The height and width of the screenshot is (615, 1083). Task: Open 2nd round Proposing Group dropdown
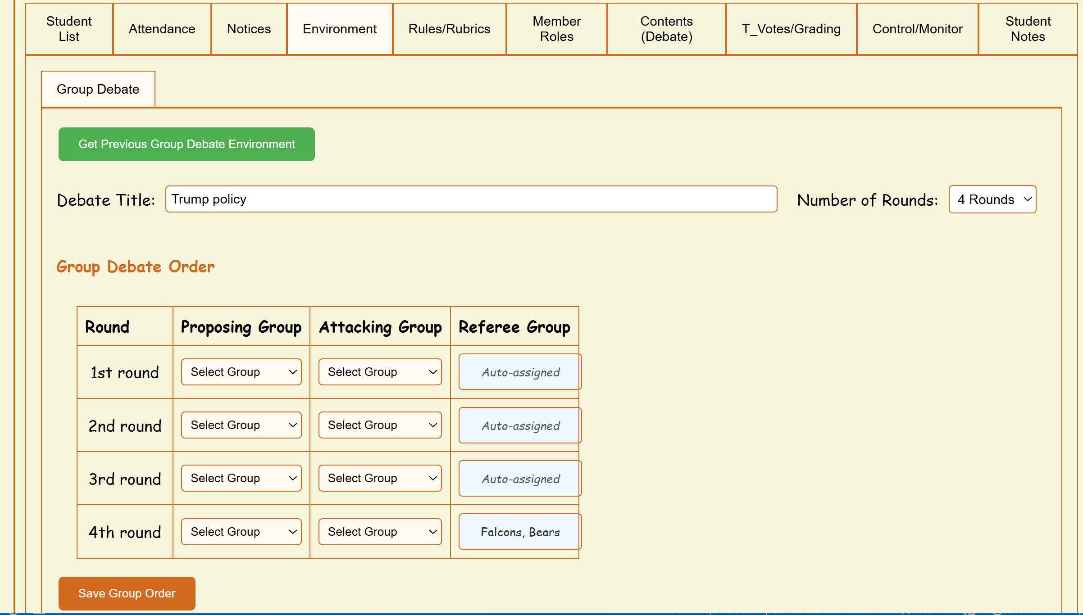point(241,425)
